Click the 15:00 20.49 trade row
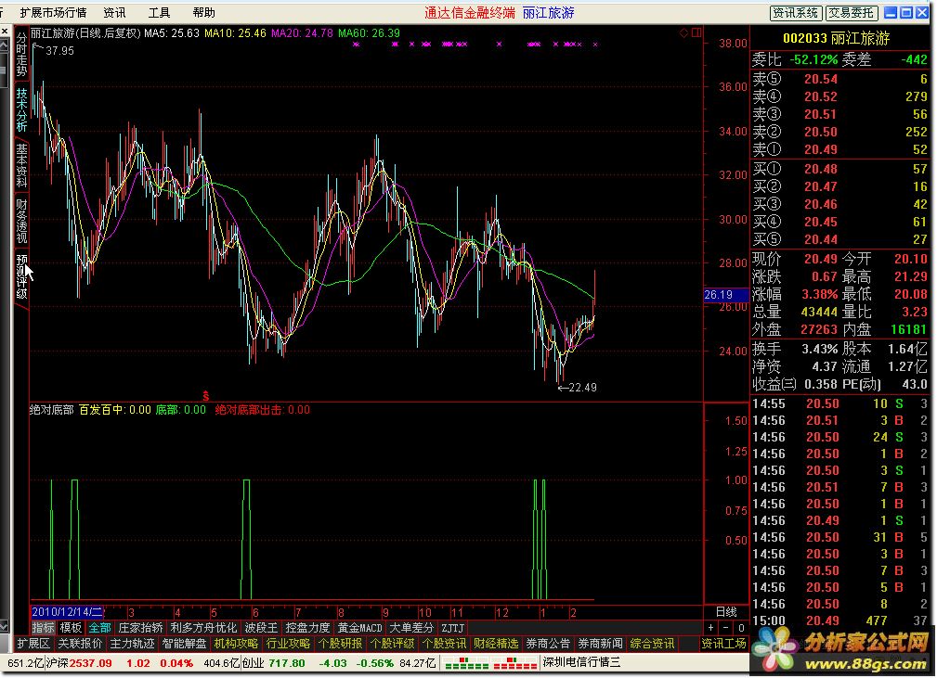This screenshot has height=678, width=937. point(839,620)
